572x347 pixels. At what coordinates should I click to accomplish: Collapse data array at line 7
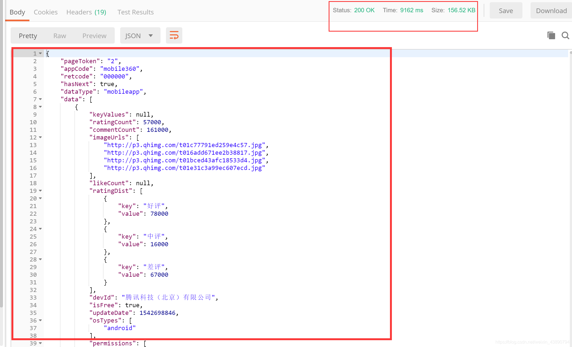pyautogui.click(x=40, y=99)
